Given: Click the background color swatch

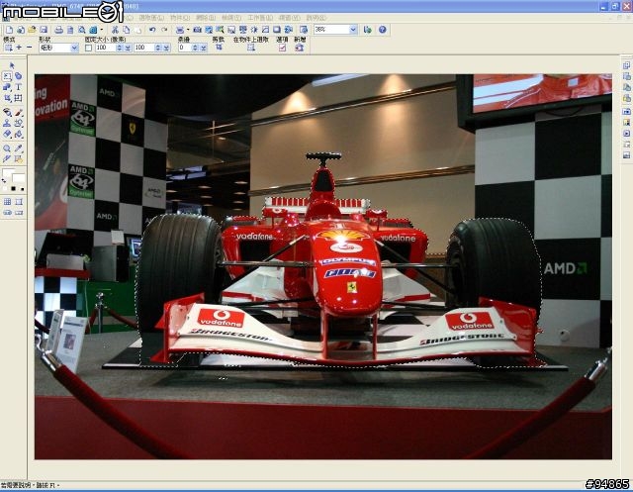Looking at the screenshot, I should (x=19, y=178).
